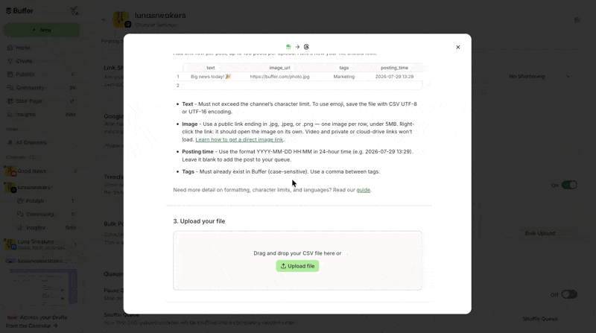The height and width of the screenshot is (333, 596).
Task: Select the lunasneakers channel in sidebar
Action: 41,188
